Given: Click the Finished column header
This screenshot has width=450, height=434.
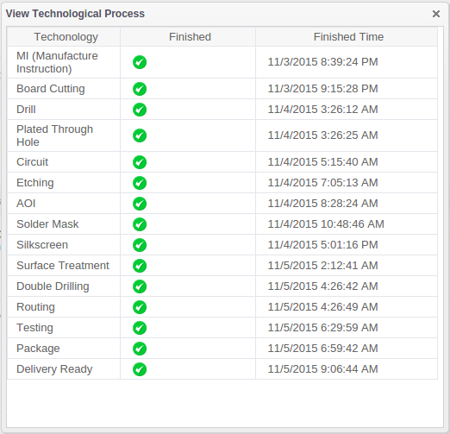Looking at the screenshot, I should (x=190, y=37).
